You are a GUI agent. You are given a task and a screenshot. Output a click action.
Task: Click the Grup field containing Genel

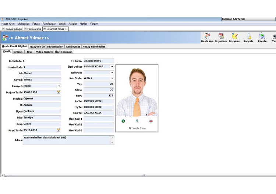(42, 124)
